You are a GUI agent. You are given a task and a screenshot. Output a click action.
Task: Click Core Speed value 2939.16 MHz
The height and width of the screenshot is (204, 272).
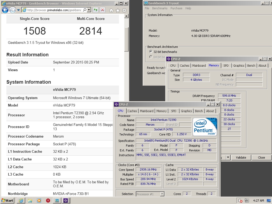coord(148,170)
